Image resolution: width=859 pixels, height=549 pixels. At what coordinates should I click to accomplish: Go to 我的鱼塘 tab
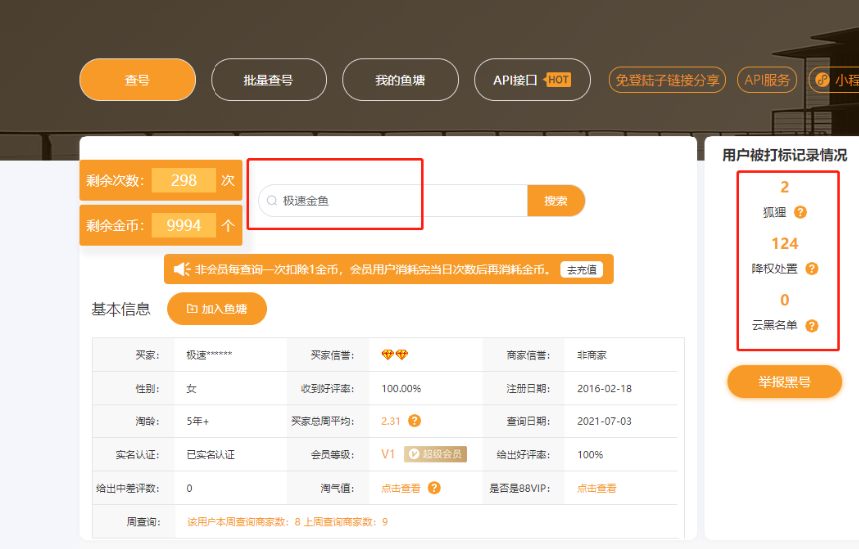click(x=400, y=80)
